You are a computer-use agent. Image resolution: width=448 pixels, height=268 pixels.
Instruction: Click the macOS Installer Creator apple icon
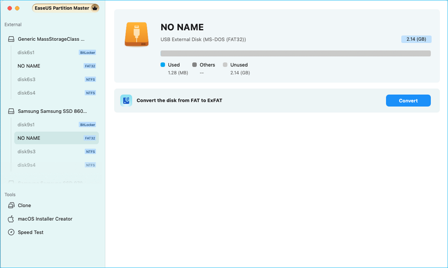pos(11,219)
